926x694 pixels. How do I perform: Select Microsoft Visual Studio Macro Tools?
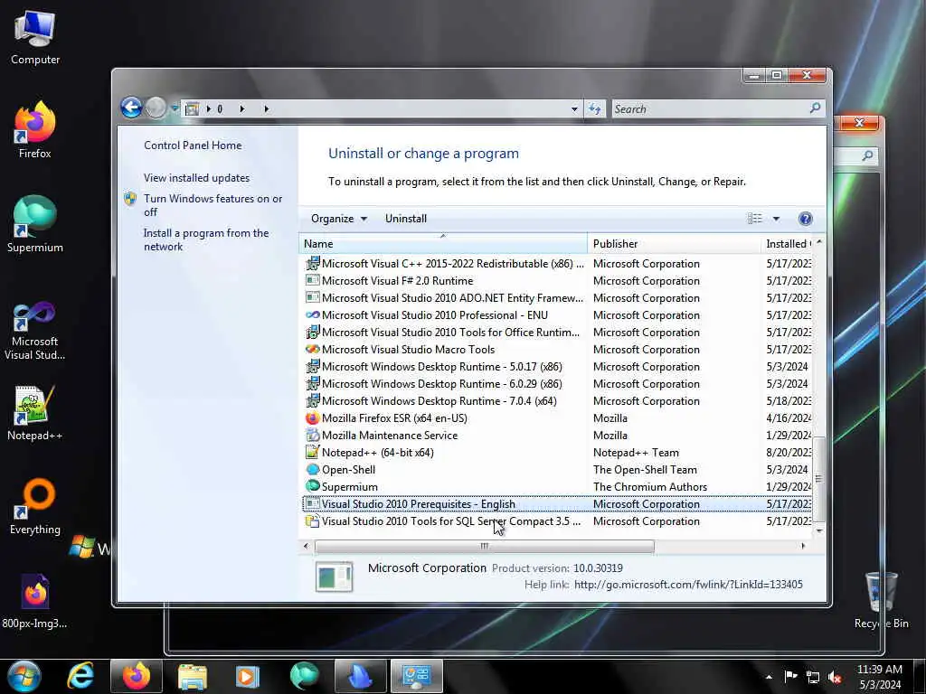[x=557, y=350]
